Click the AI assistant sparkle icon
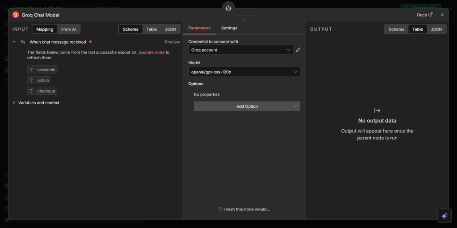Image resolution: width=457 pixels, height=228 pixels. click(x=444, y=216)
